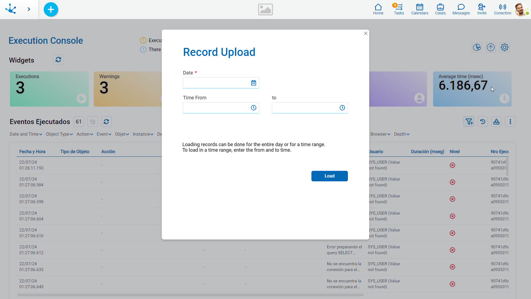Open the console settings gear icon
This screenshot has width=531, height=299.
pyautogui.click(x=504, y=47)
